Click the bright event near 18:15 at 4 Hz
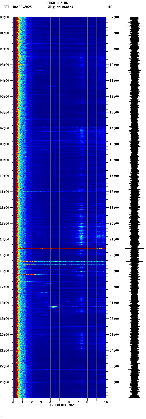The height and width of the screenshot is (419, 146). click(x=54, y=307)
